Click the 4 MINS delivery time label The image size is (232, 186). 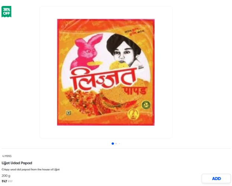[7, 156]
